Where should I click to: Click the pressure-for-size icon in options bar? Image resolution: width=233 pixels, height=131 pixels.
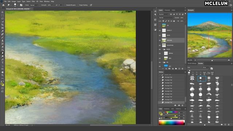pos(91,5)
